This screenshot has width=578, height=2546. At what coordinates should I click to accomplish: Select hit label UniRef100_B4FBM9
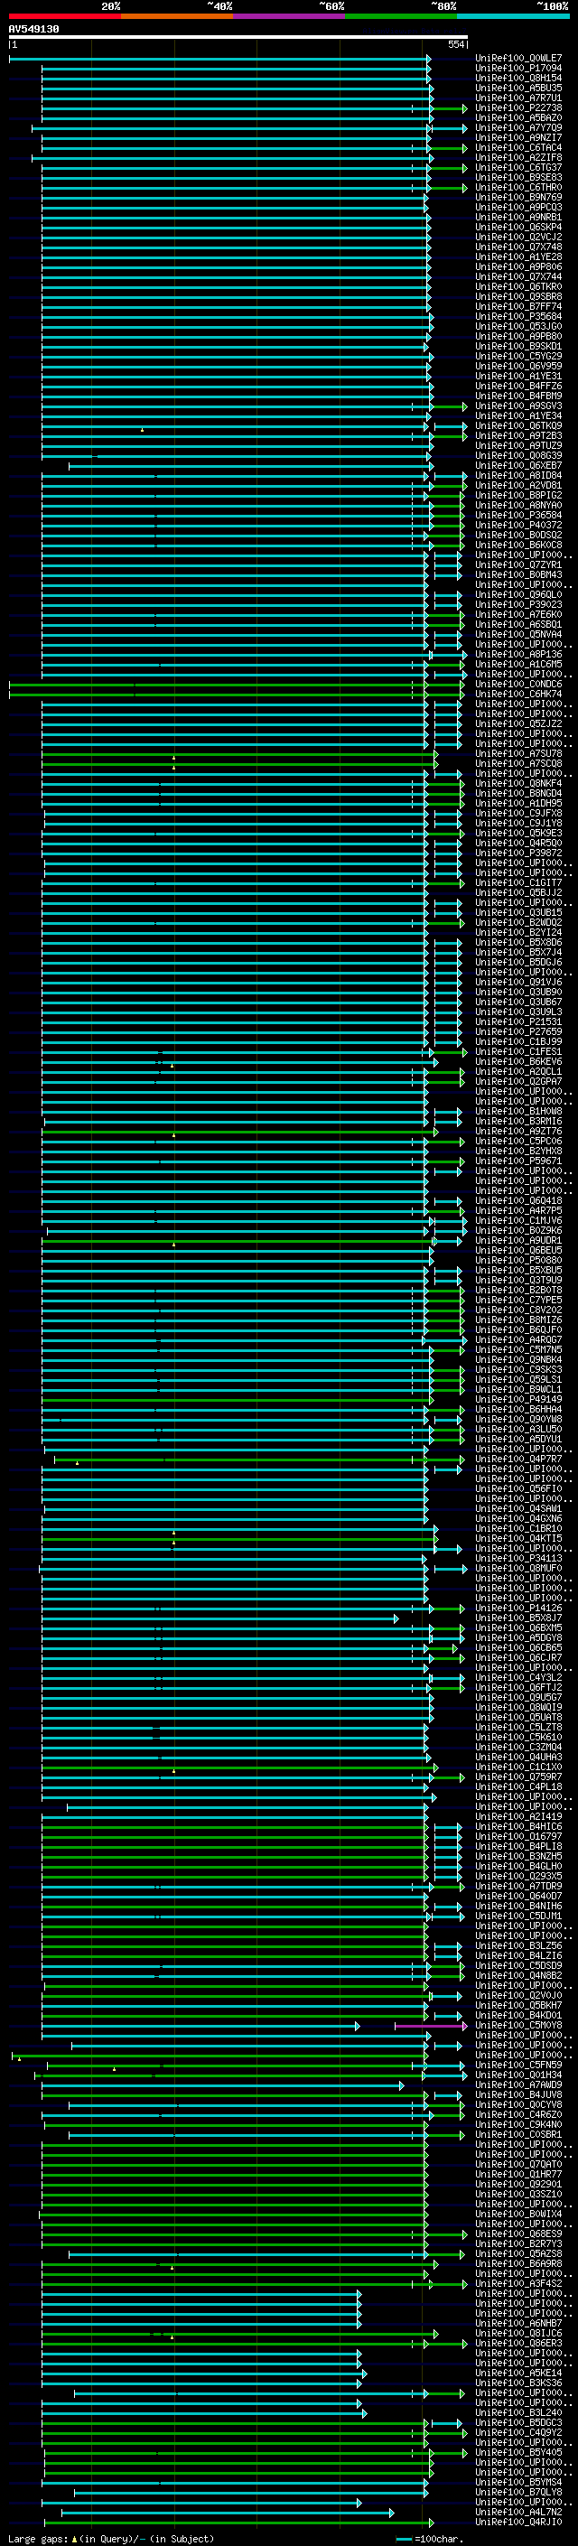[518, 396]
